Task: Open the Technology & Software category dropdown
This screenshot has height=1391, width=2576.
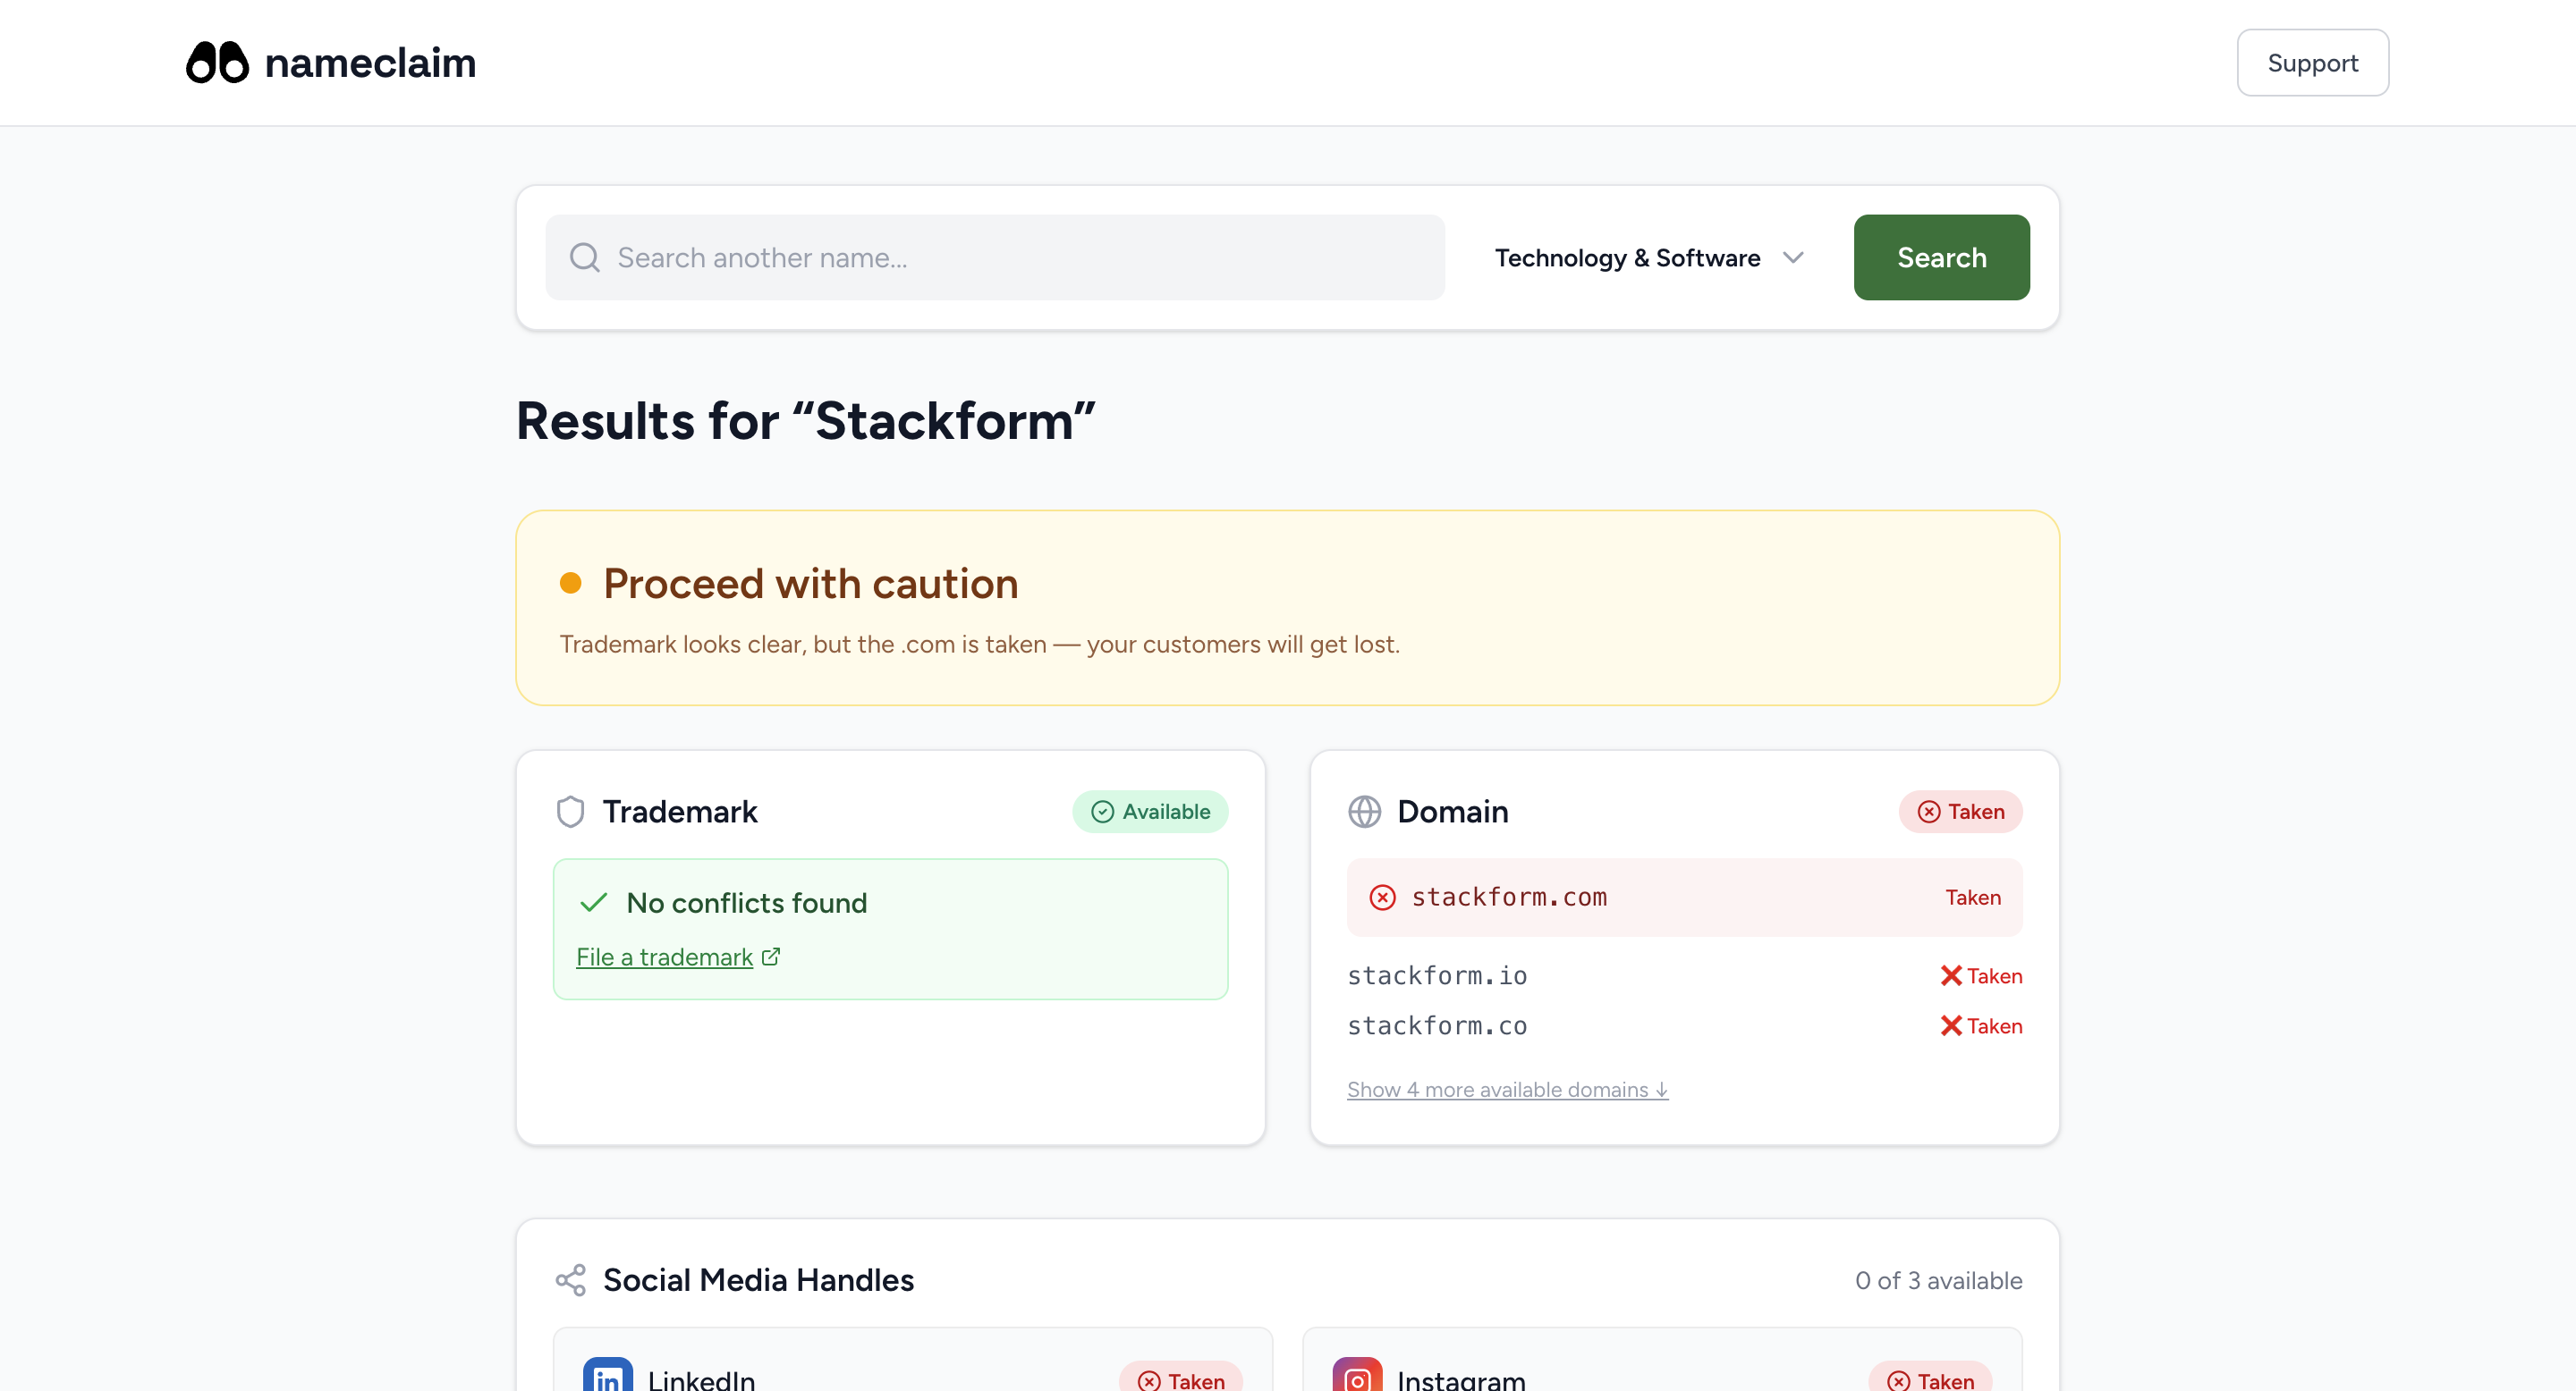Action: click(x=1649, y=257)
